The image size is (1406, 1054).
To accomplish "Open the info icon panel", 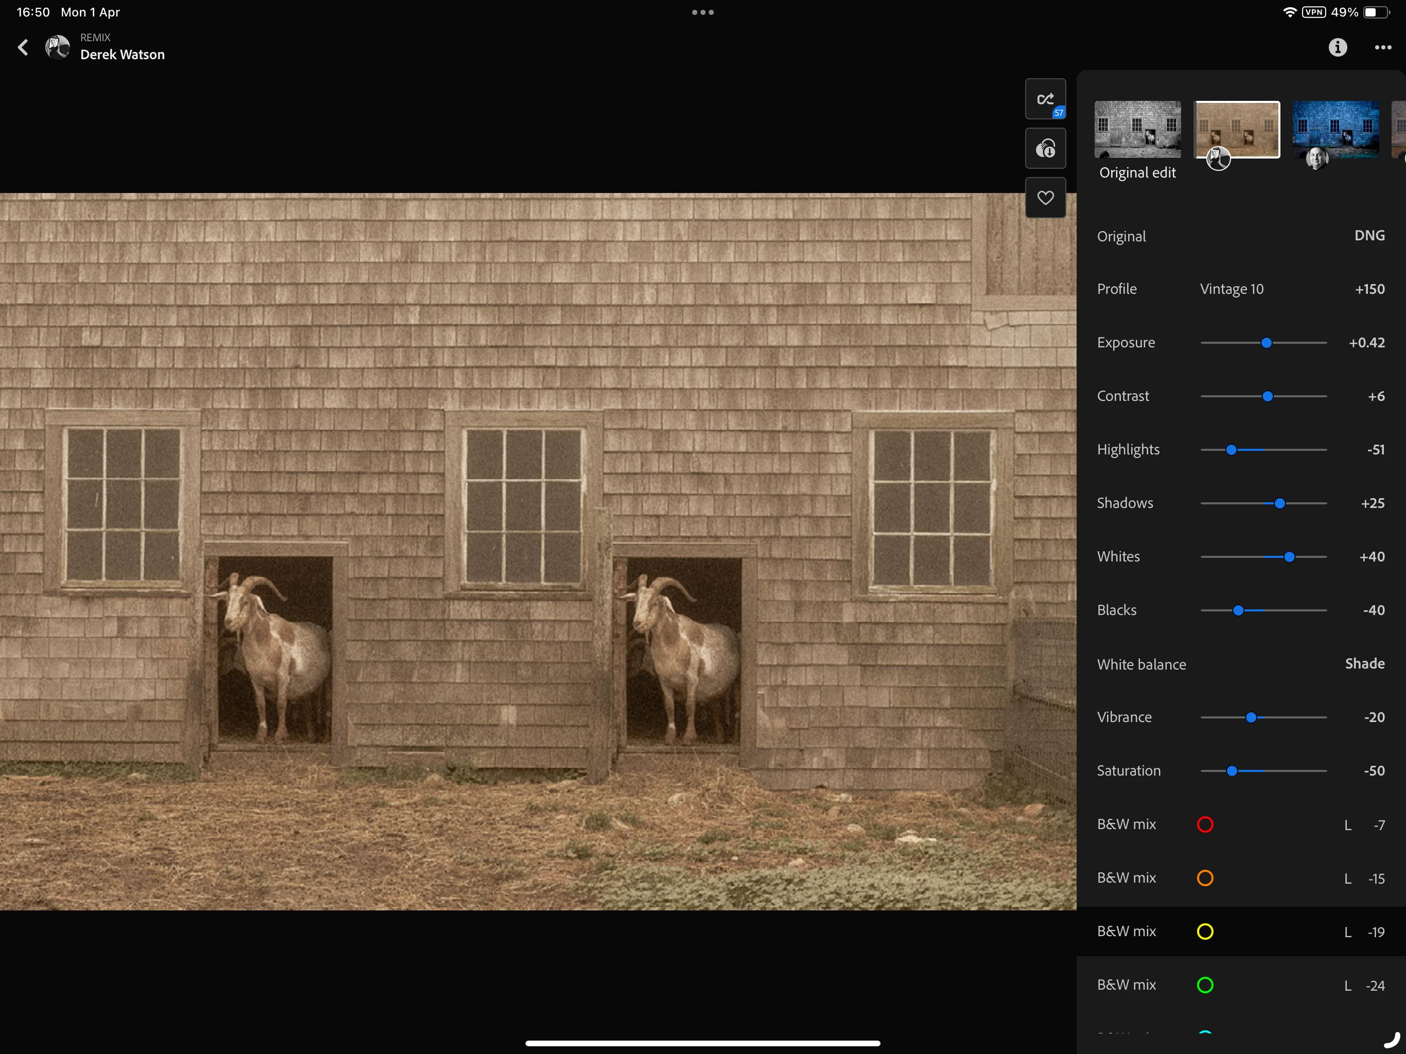I will point(1338,48).
